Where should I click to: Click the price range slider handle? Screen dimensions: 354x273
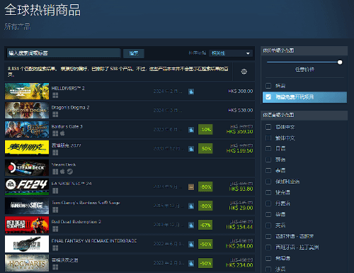click(340, 62)
